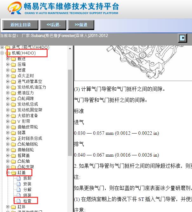Image resolution: width=192 pixels, height=212 pixels.
Task: Click the 标准 label in content
Action: [x=79, y=111]
